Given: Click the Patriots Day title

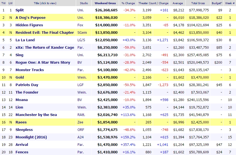Looking at the screenshot, I should point(27,85).
